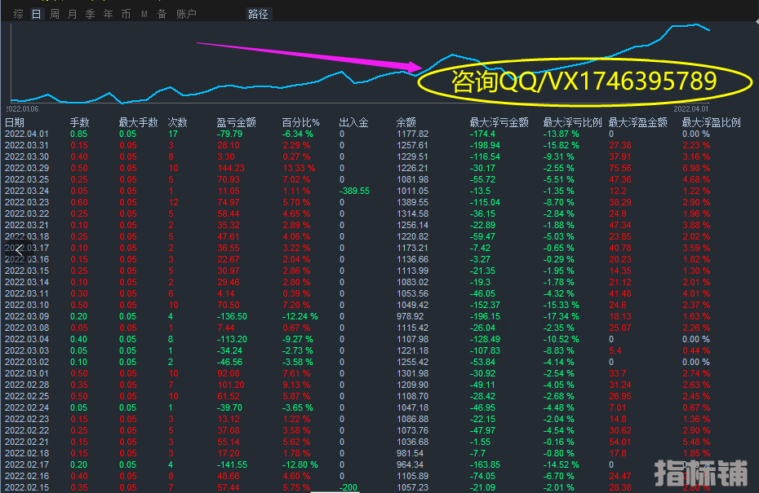Image resolution: width=759 pixels, height=493 pixels.
Task: Select the 日 daily tab
Action: click(x=36, y=14)
